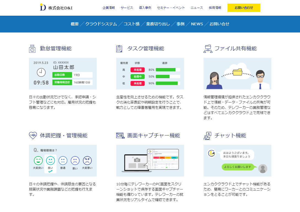Click the attendance management time-clock icon

(x=32, y=49)
